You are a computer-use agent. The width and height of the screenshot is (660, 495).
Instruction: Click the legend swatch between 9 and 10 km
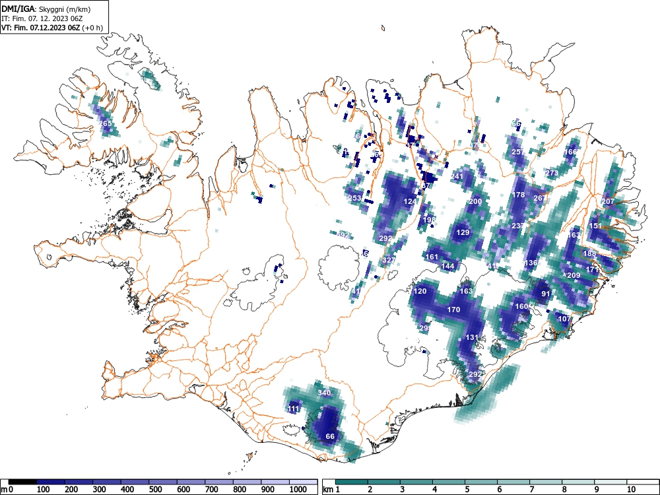[x=610, y=482]
